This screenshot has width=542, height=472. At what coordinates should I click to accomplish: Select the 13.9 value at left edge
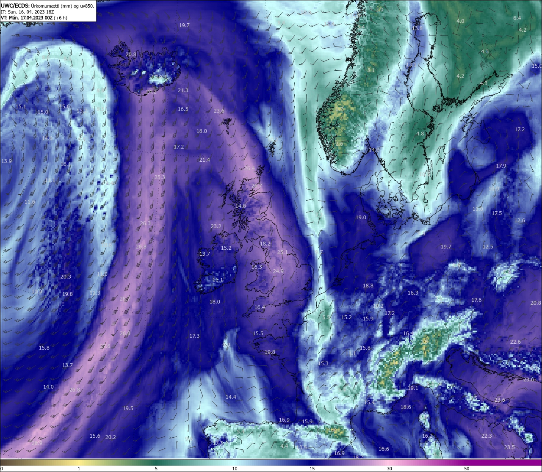(x=6, y=161)
